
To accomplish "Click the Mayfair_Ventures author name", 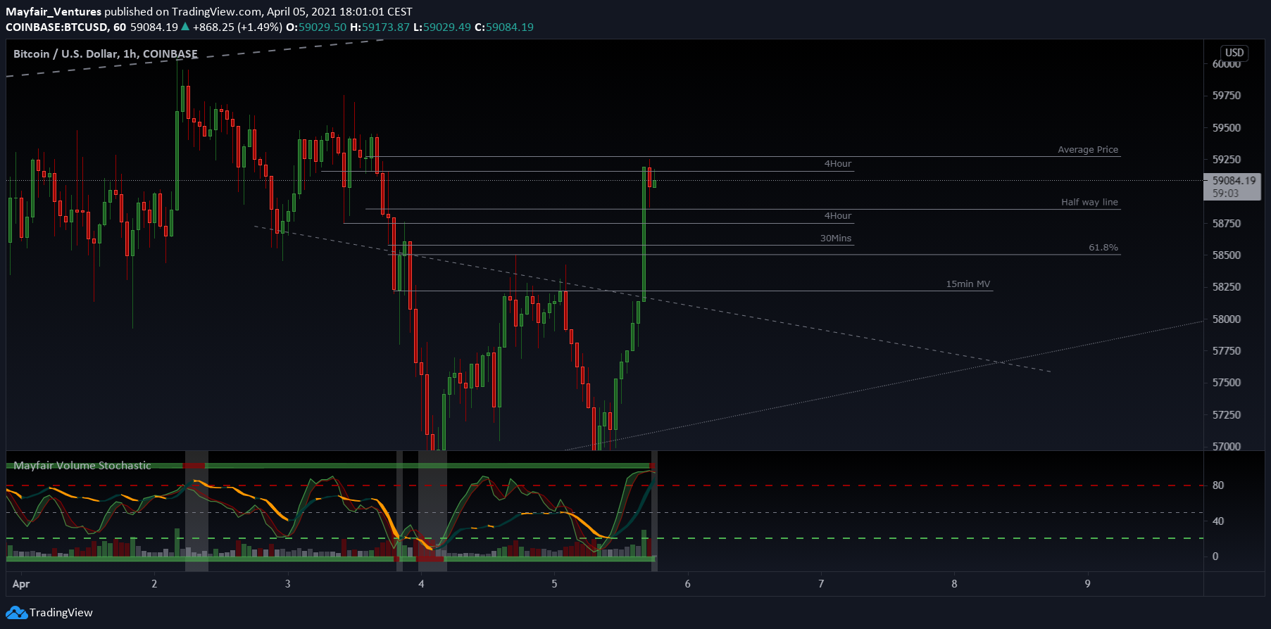I will click(x=54, y=12).
